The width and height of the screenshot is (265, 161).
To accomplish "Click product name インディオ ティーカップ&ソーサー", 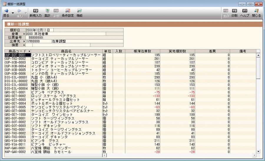I will click(60, 66).
